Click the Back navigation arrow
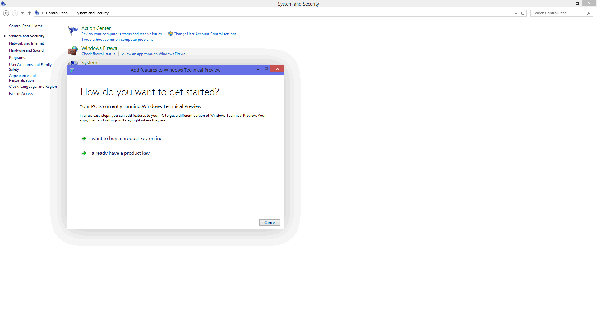 6,13
